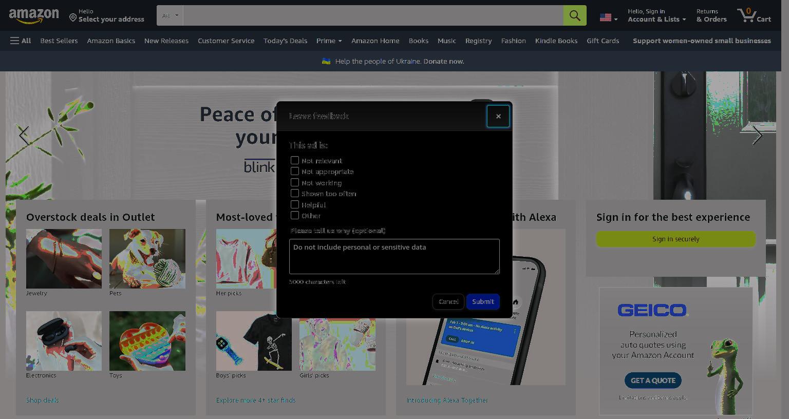Open New Releases nav item
The height and width of the screenshot is (419, 789).
pyautogui.click(x=166, y=41)
